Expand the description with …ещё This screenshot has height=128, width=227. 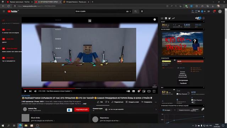click(x=84, y=103)
